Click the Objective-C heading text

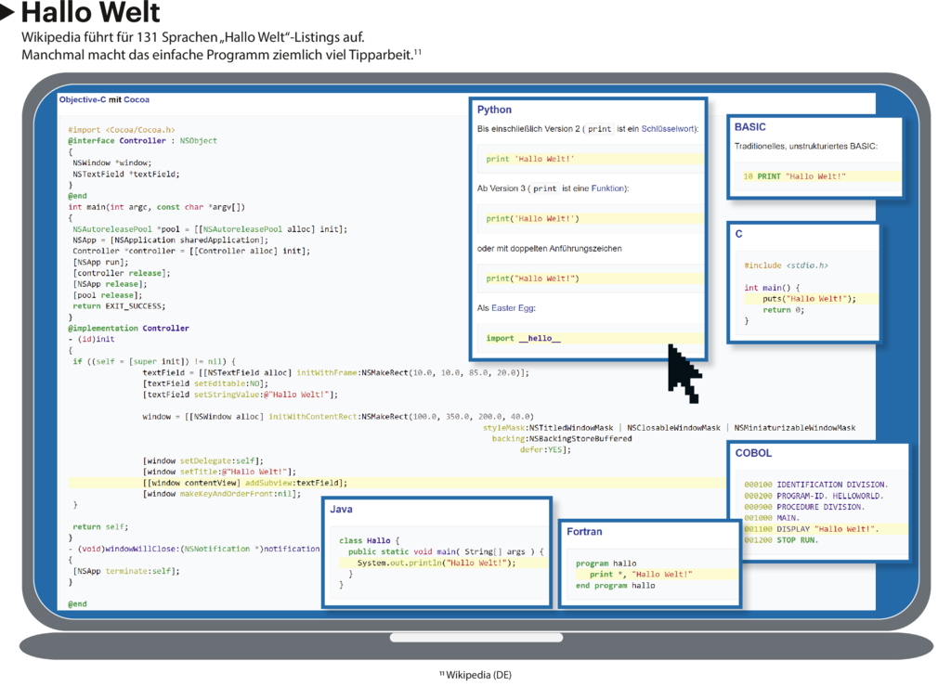click(x=82, y=99)
